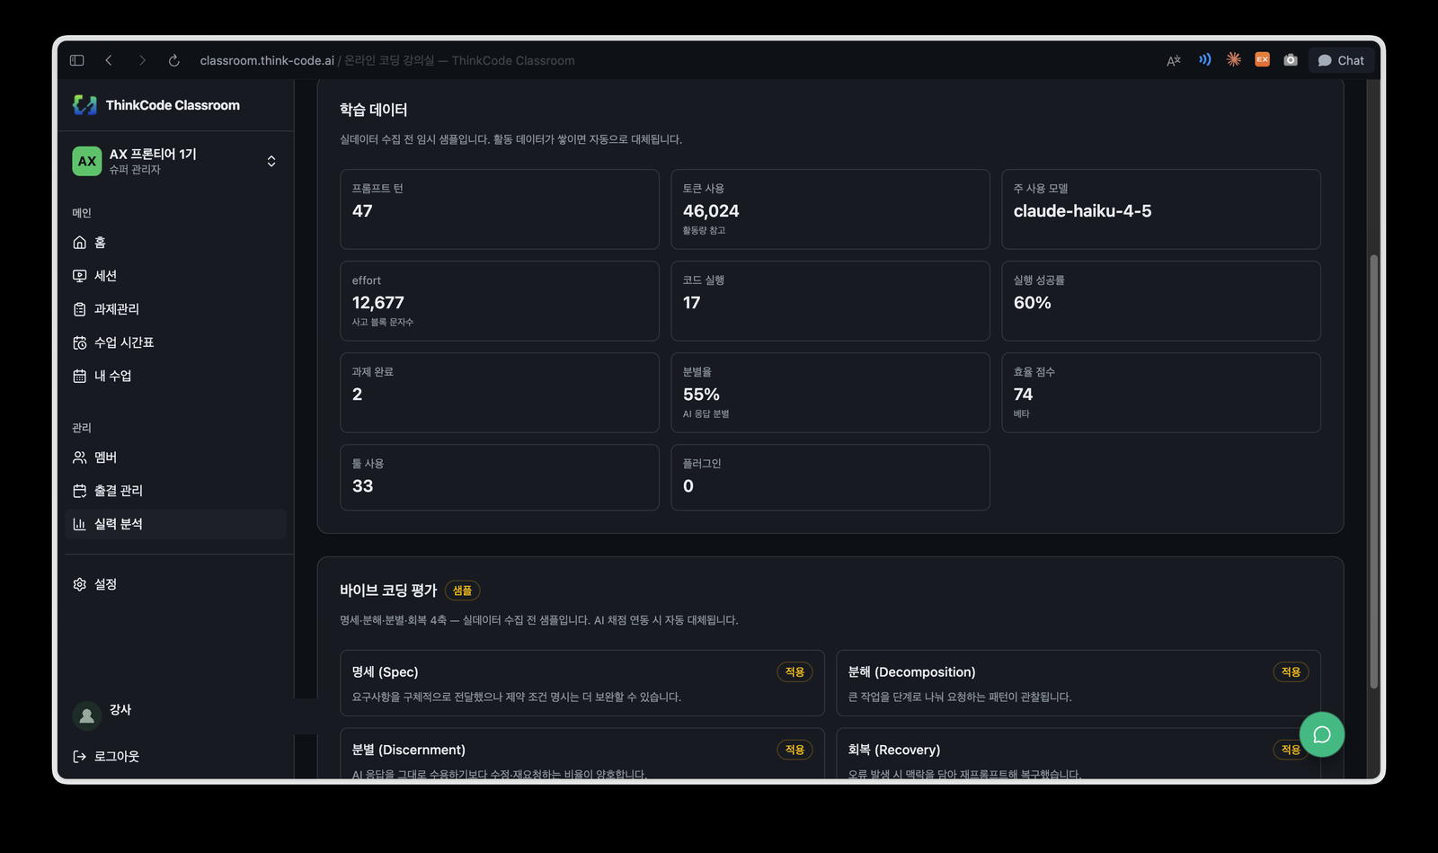Click 적용 badge on 분해 (Decomposition) card
Image resolution: width=1438 pixels, height=853 pixels.
tap(1291, 671)
